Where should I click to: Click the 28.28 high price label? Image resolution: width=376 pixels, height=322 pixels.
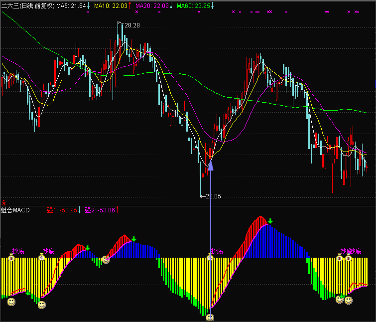coord(132,25)
